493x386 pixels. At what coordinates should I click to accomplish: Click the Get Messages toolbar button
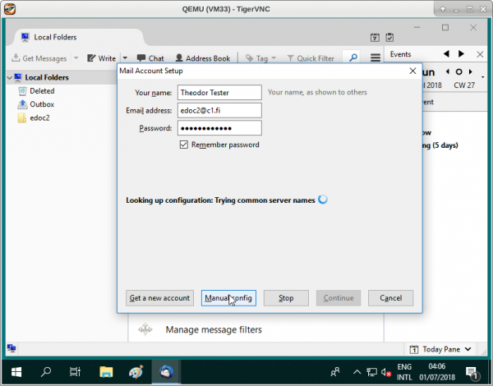click(x=39, y=58)
